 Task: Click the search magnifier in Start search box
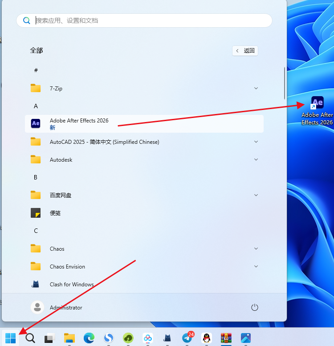[x=26, y=20]
